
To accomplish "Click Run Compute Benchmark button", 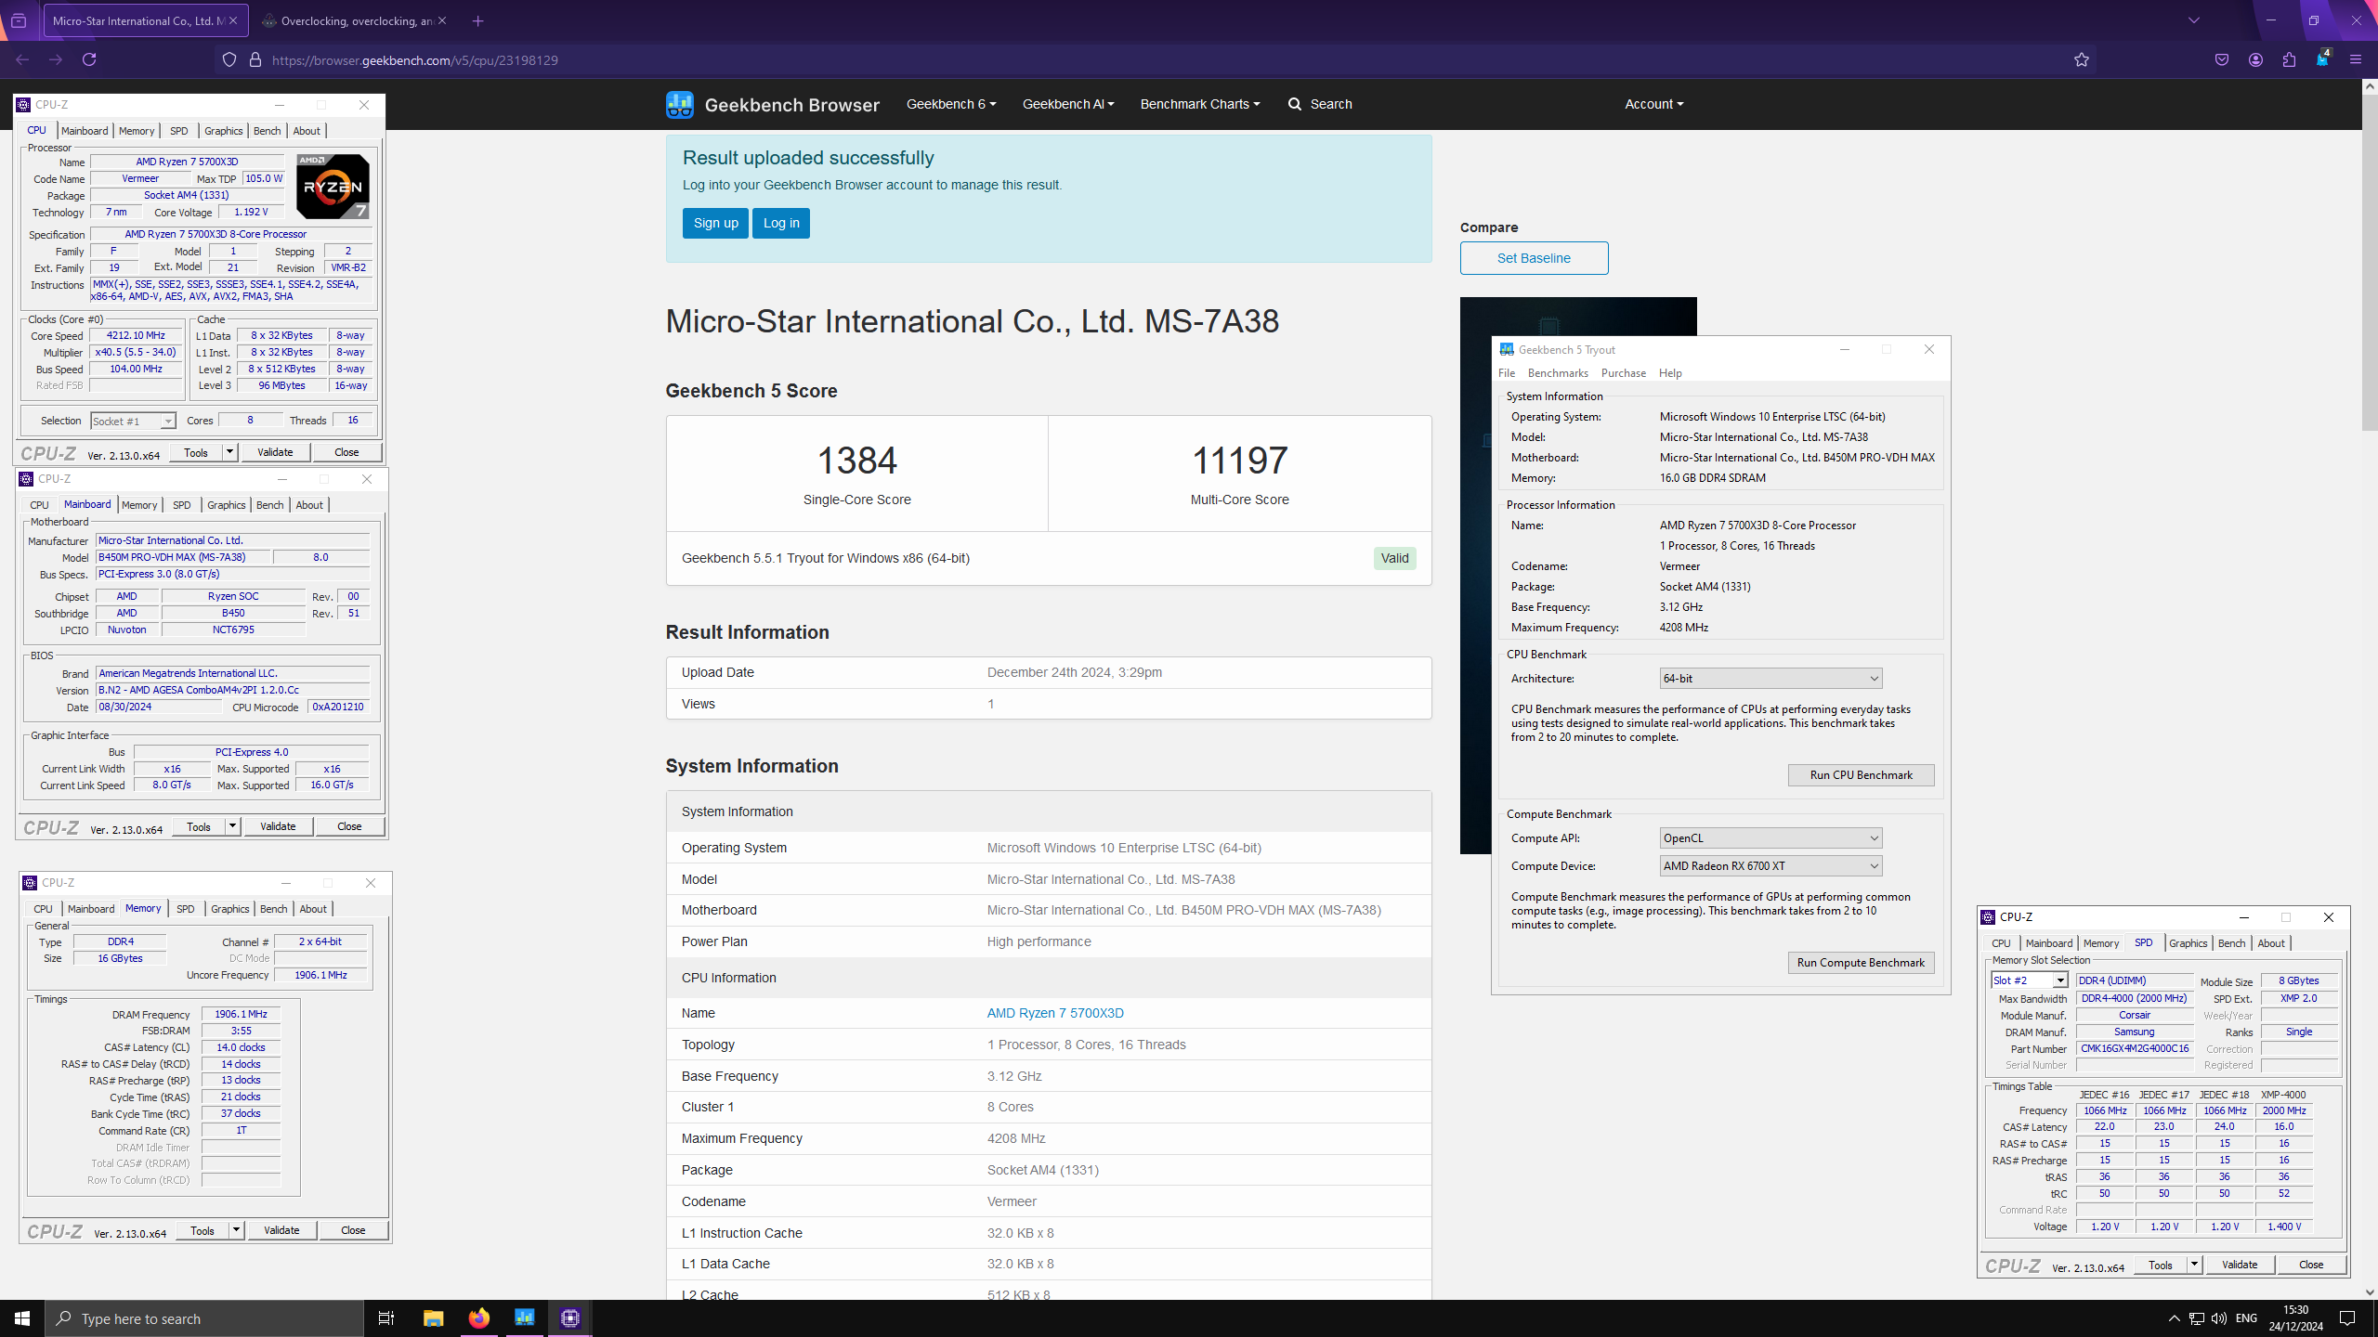I will point(1861,963).
